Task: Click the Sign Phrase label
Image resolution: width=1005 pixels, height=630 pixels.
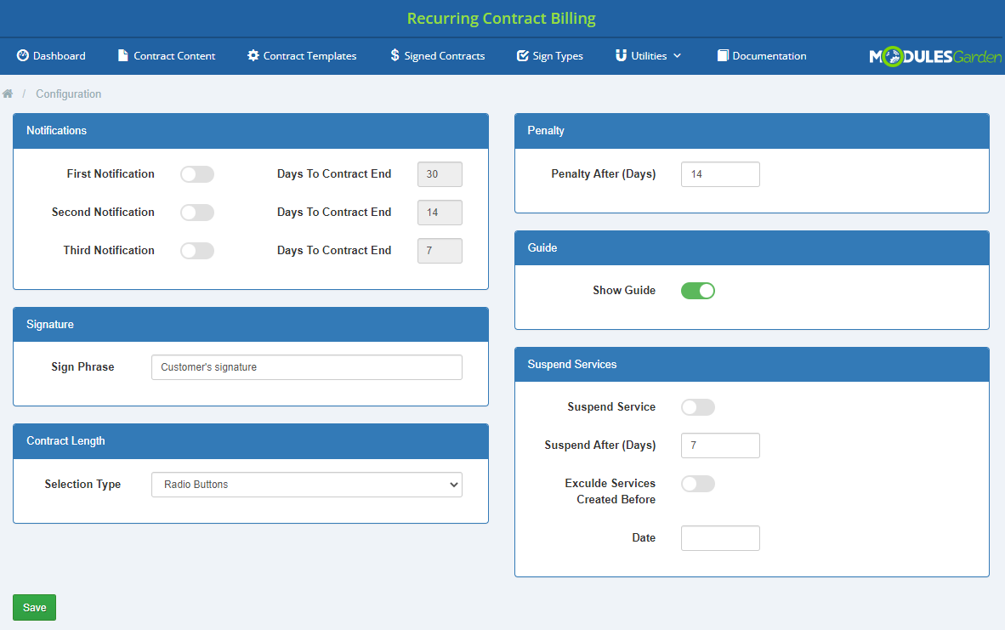Action: (x=82, y=367)
